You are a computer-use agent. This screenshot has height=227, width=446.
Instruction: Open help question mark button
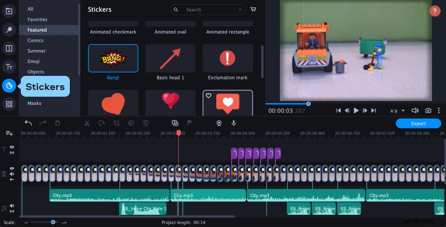[434, 12]
